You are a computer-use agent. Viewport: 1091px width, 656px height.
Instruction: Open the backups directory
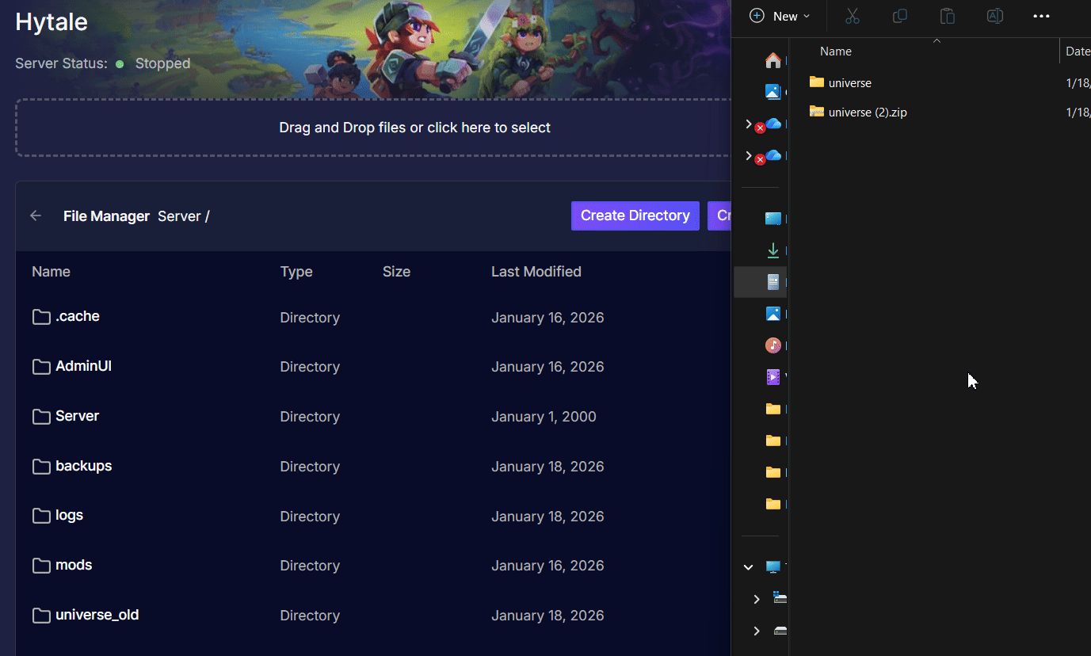click(x=83, y=466)
